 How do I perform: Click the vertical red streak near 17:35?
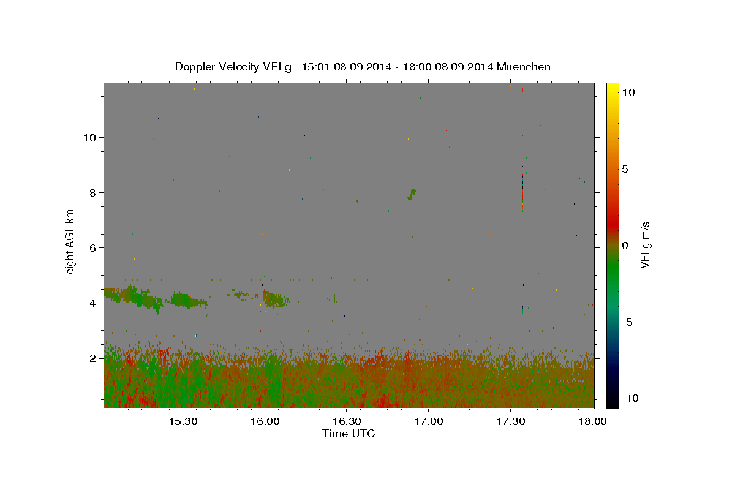tap(522, 201)
